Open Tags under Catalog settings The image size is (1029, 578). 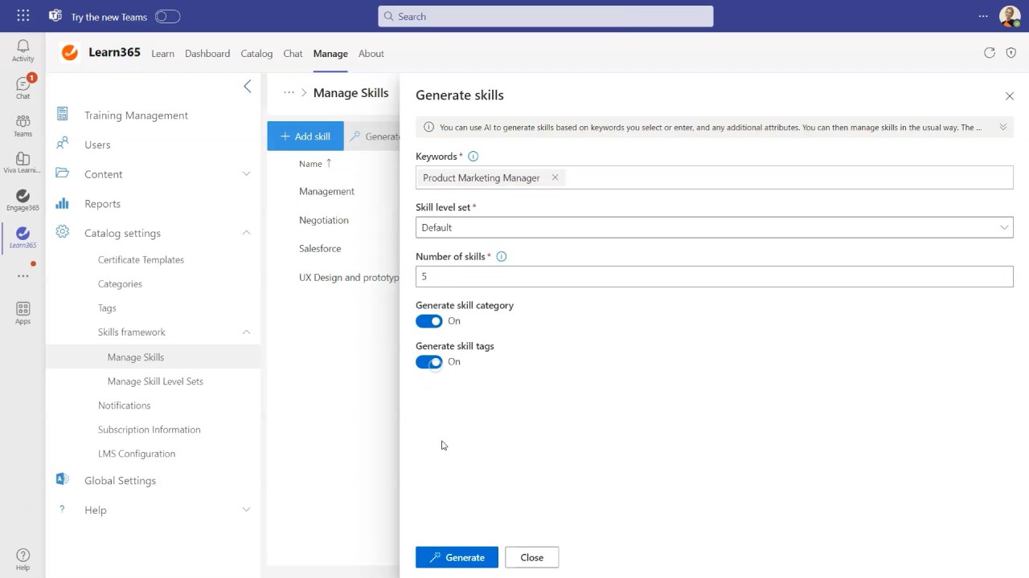107,308
